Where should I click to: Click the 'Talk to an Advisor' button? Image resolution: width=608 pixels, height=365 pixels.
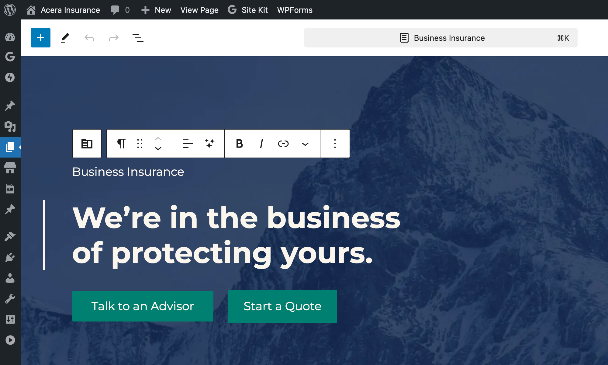[x=143, y=306]
